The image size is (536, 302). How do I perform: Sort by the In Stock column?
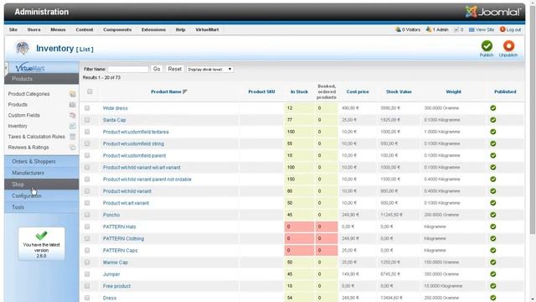click(x=300, y=91)
